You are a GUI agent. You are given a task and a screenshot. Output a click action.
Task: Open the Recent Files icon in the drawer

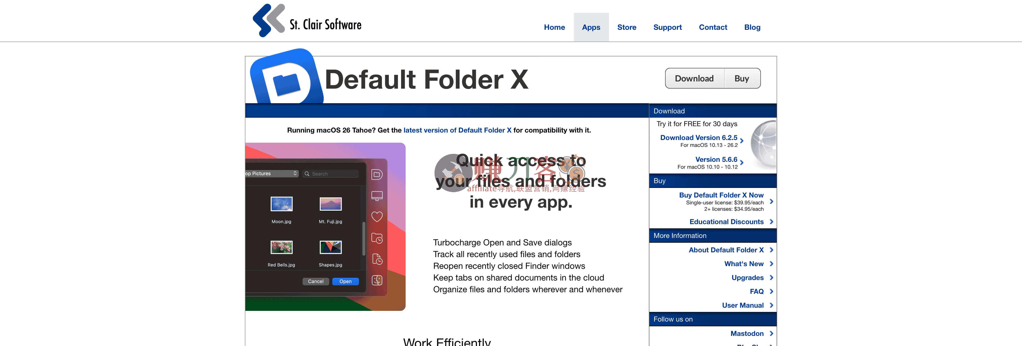[377, 259]
